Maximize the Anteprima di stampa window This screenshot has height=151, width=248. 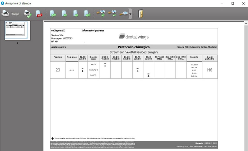click(232, 3)
